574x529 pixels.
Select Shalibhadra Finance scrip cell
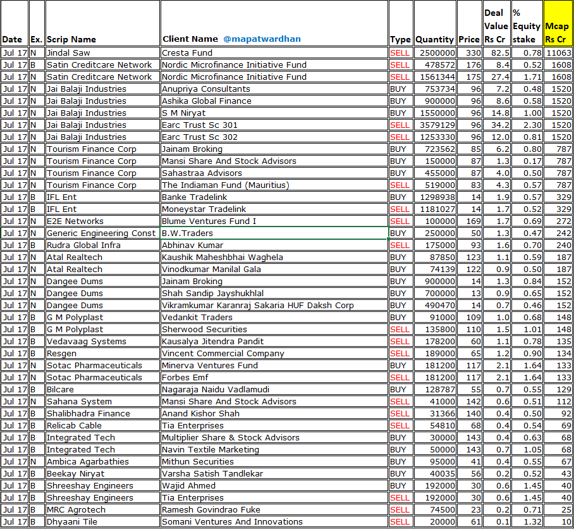click(x=102, y=413)
